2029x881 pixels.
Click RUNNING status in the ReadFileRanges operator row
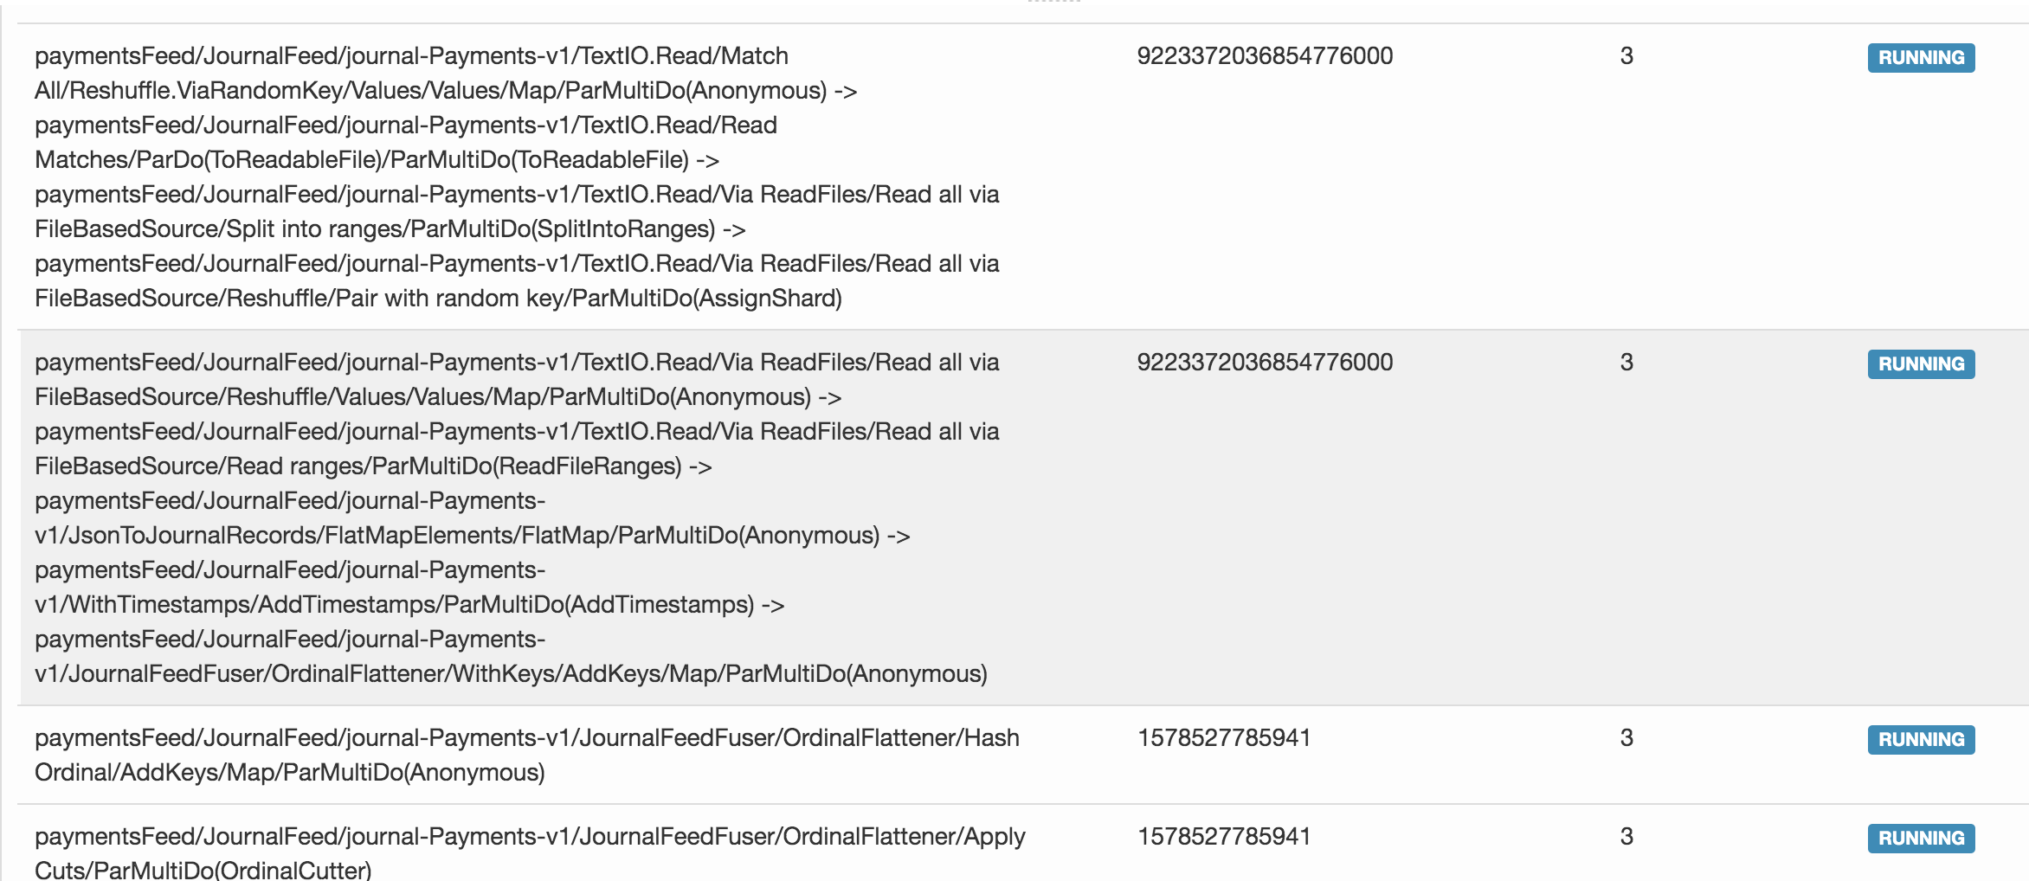tap(1920, 364)
